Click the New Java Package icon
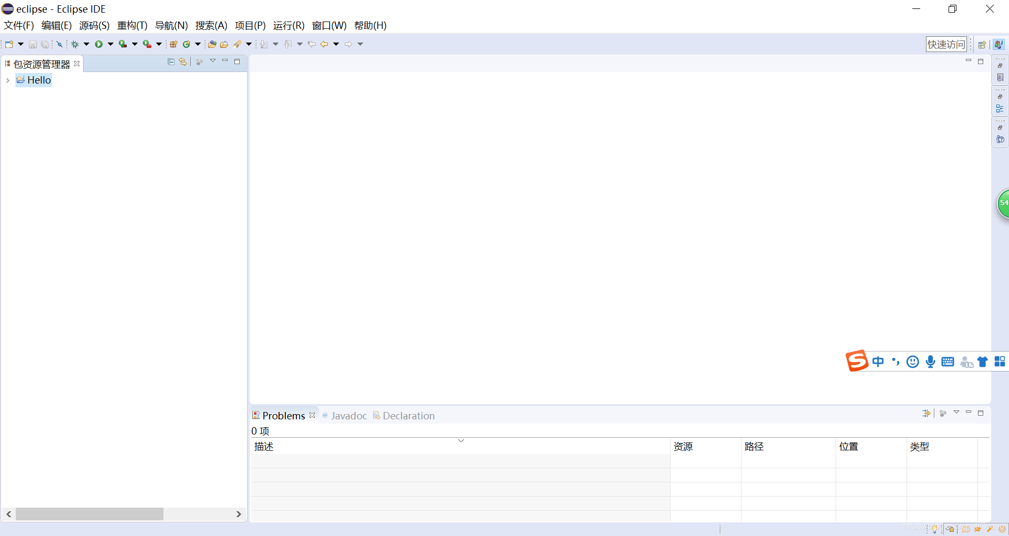 (x=173, y=44)
